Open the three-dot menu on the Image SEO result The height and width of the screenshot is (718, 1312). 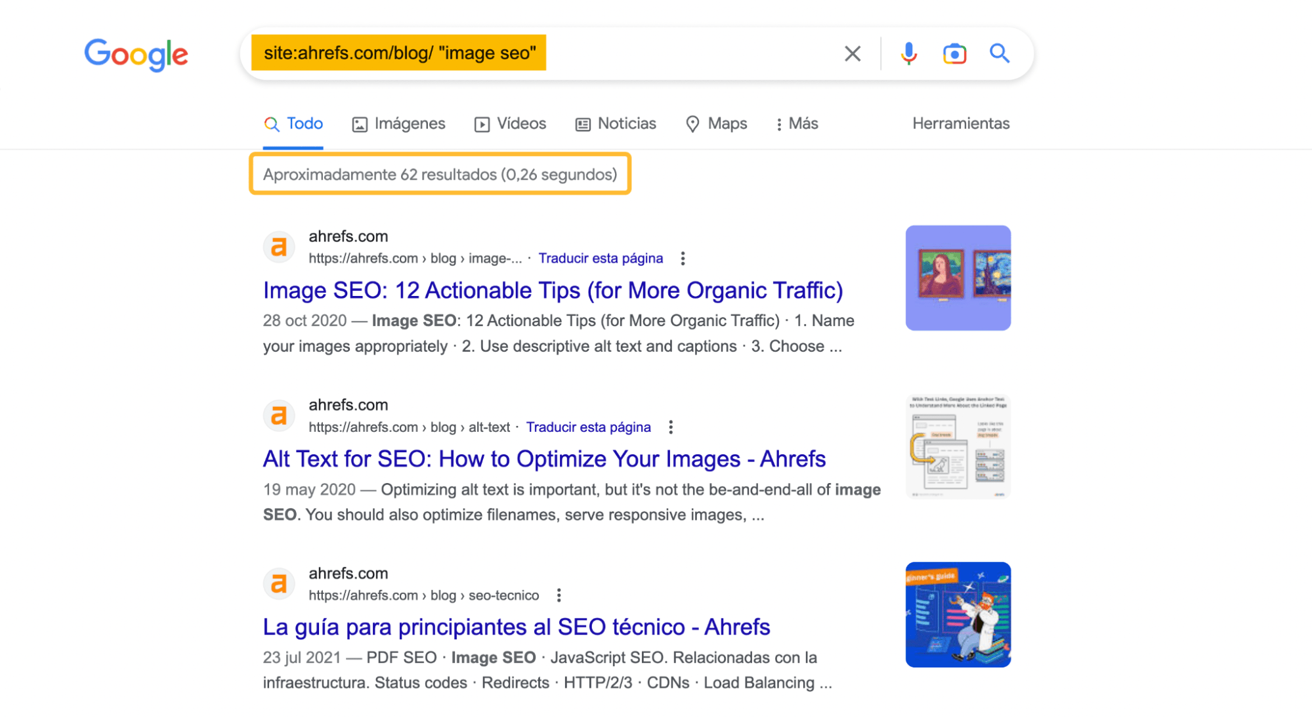(682, 259)
